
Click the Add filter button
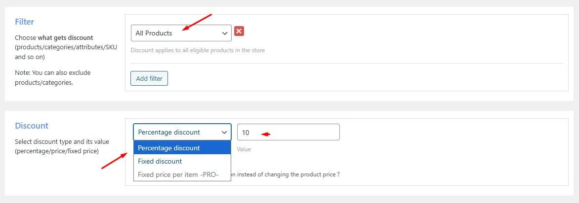(149, 78)
